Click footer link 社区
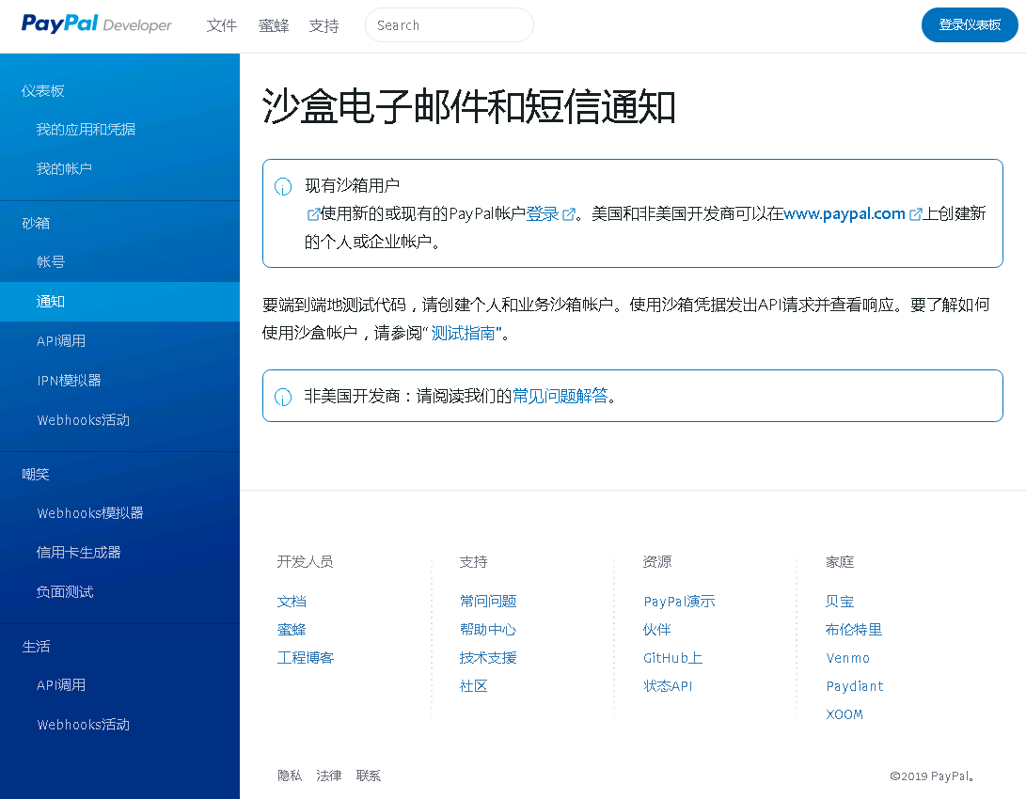 (x=474, y=686)
